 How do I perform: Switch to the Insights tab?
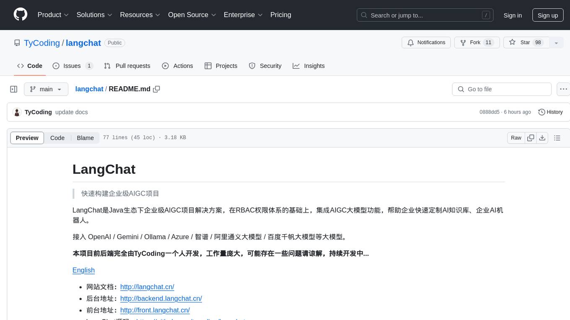coord(308,66)
